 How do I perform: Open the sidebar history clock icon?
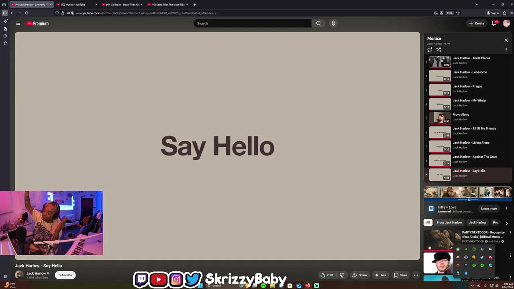5,36
